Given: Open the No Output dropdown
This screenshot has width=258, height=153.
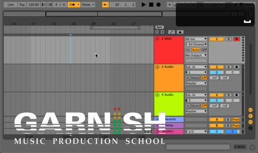Looking at the screenshot, I should [x=196, y=55].
